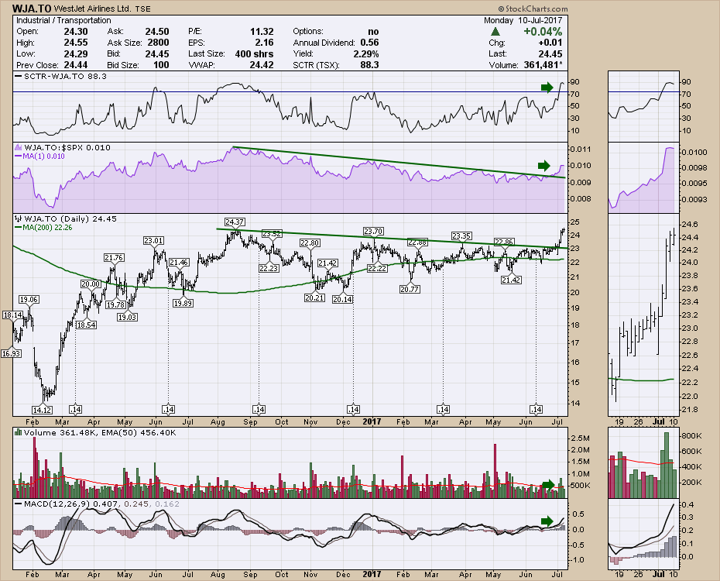Click the 20.14 low price label
Viewport: 720px width, 581px height.
click(342, 299)
